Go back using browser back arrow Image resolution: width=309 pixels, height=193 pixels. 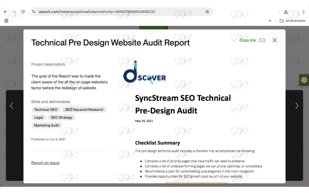pyautogui.click(x=5, y=12)
